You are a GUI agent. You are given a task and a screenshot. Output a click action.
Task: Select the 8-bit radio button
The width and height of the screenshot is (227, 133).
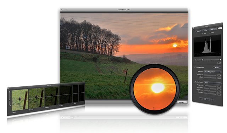[209, 33]
